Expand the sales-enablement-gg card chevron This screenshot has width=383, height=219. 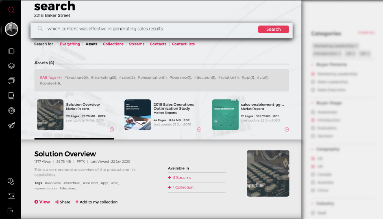pos(287,130)
